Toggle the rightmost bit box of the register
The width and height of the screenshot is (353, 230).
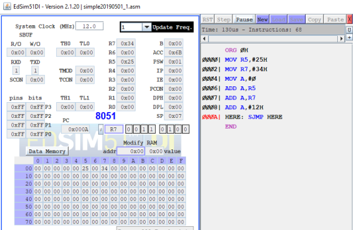coord(185,129)
